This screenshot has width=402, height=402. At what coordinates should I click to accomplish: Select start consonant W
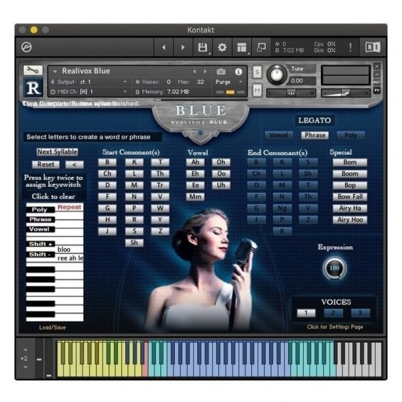(x=160, y=208)
